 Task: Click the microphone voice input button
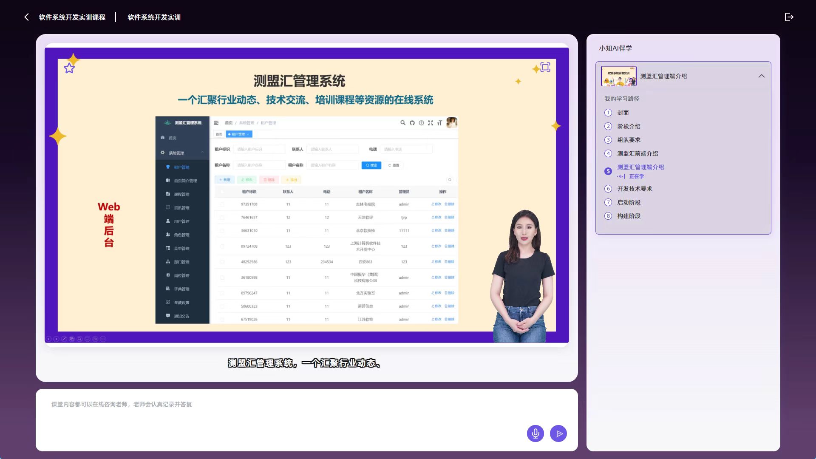[535, 433]
